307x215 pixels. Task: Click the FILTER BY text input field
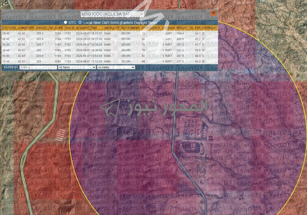tap(38, 67)
